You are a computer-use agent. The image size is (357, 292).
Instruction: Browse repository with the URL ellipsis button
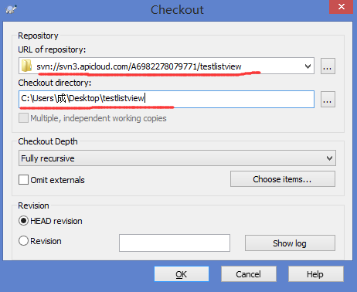tap(328, 66)
